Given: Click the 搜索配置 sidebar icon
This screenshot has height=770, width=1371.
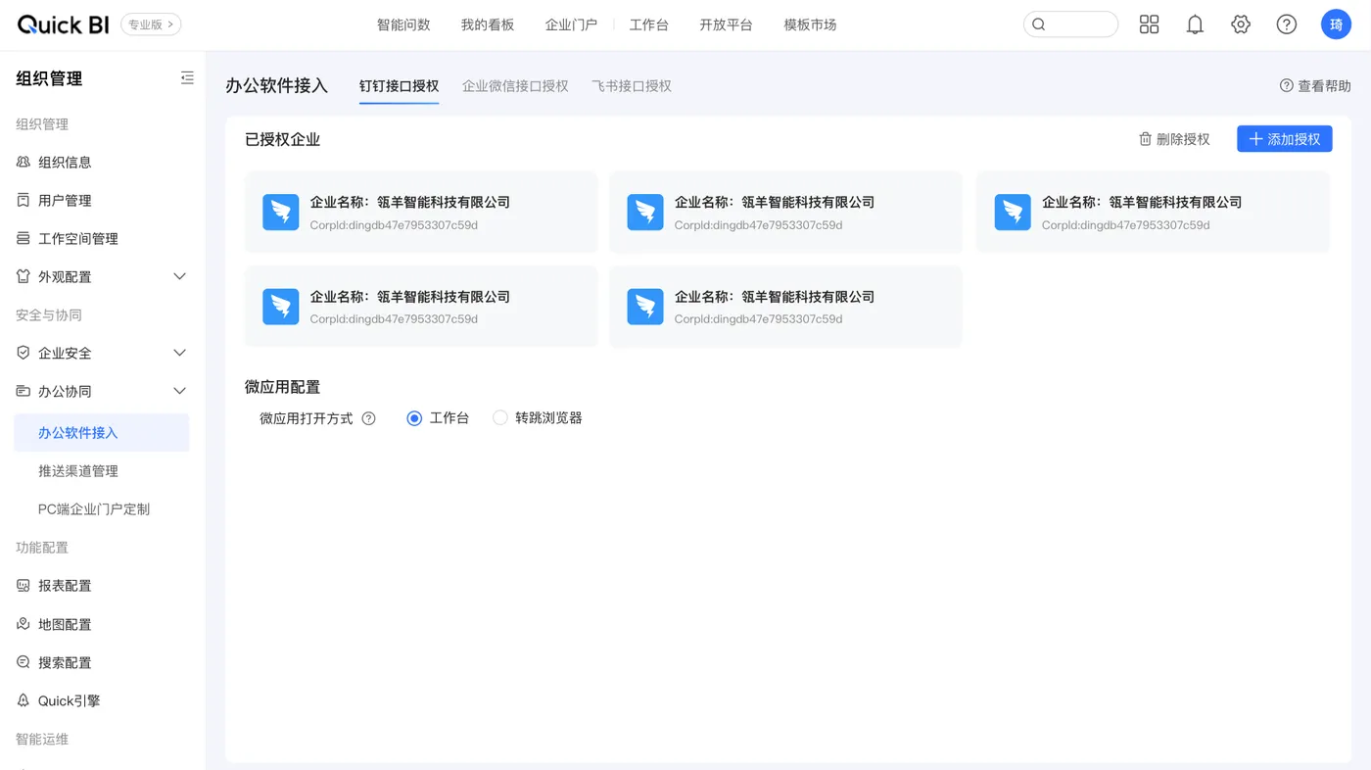Looking at the screenshot, I should tap(24, 662).
